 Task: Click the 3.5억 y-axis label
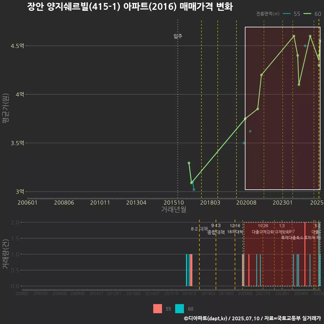tap(17, 143)
